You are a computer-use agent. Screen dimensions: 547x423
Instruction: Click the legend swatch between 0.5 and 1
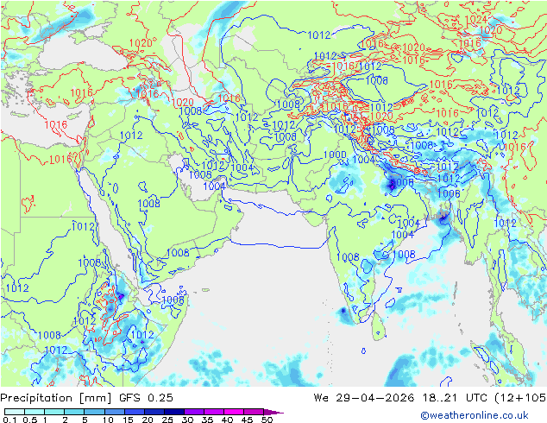click(35, 412)
